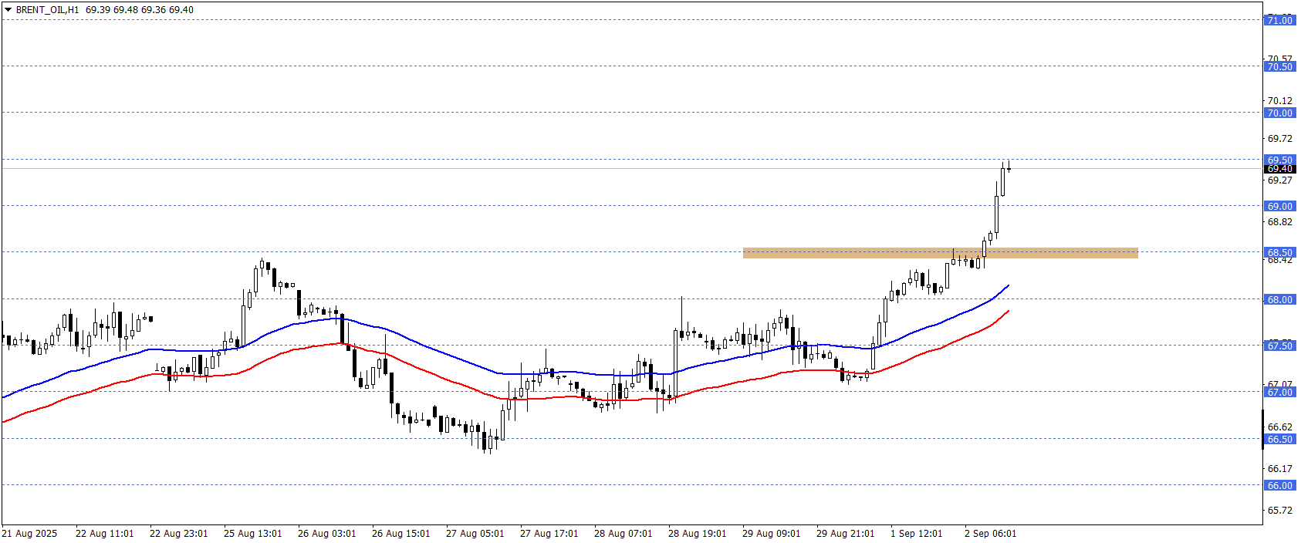Select the 69.50 price level label

click(x=1279, y=160)
